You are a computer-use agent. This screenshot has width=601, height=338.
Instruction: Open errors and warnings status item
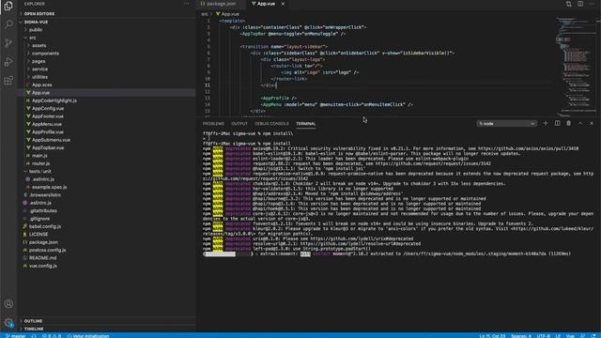point(52,336)
